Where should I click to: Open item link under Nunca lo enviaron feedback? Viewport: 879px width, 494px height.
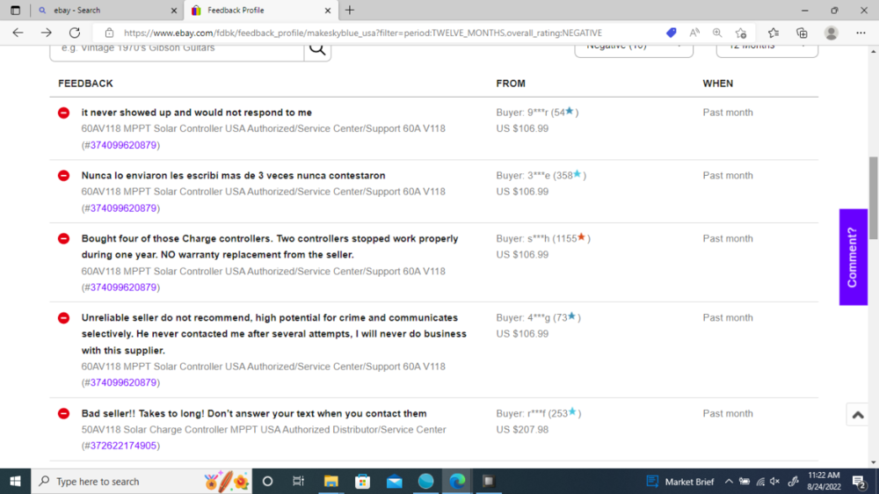(x=123, y=208)
